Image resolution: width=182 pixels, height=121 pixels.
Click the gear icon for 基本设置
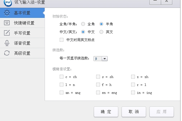pos(7,13)
